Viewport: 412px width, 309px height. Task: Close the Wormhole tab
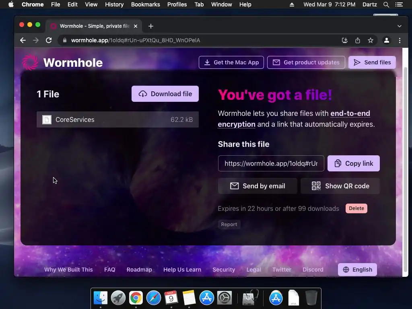tap(135, 26)
